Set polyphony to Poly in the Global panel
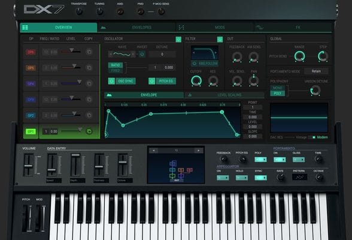This screenshot has width=352, height=240. [x=278, y=94]
